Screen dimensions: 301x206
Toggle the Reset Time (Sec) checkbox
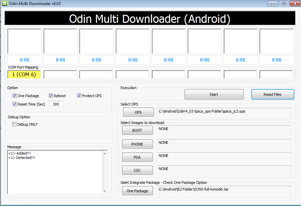pos(15,104)
